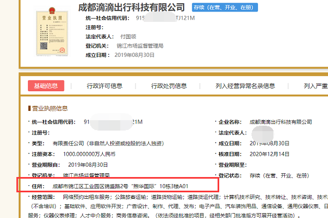Select the header legal representative name 付国领
The width and height of the screenshot is (328, 218).
[128, 37]
